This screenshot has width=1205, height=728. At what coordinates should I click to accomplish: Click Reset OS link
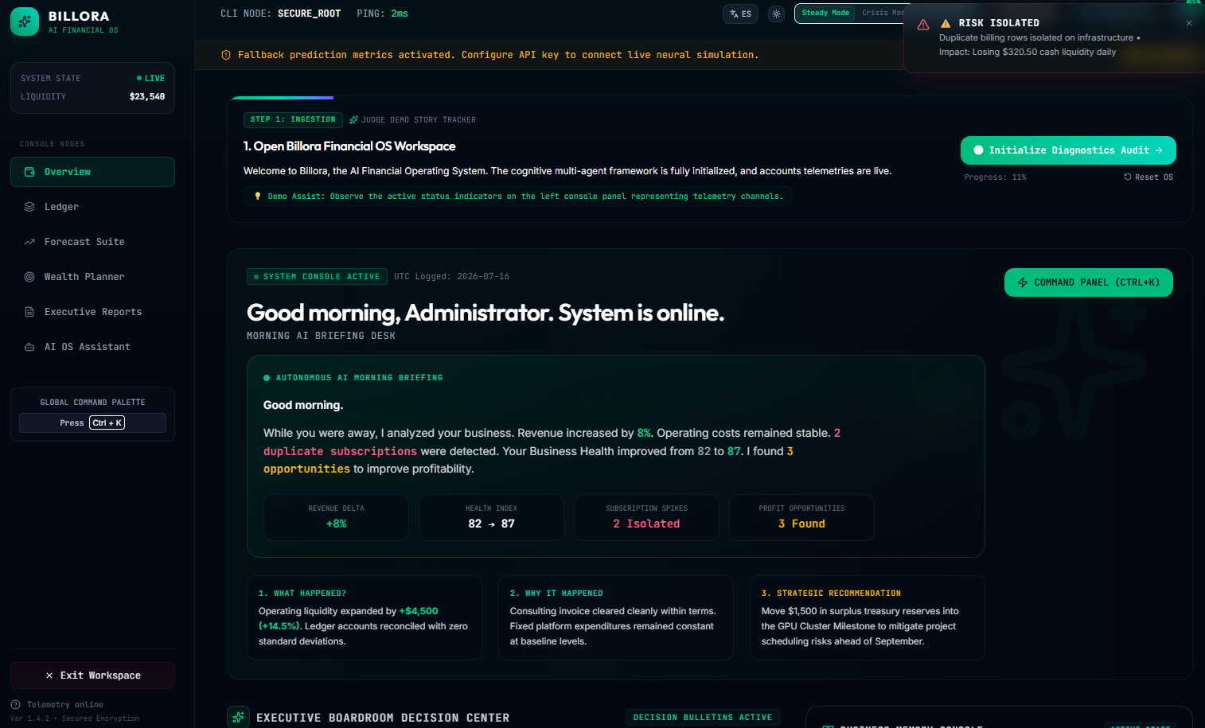pyautogui.click(x=1148, y=177)
